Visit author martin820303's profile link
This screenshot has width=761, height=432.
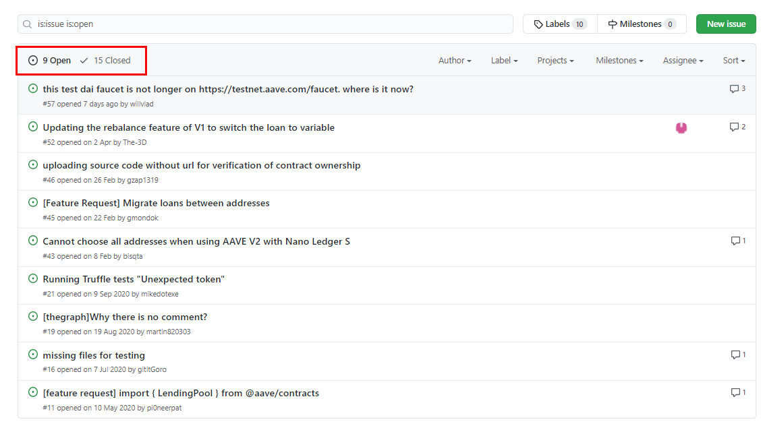click(x=169, y=332)
